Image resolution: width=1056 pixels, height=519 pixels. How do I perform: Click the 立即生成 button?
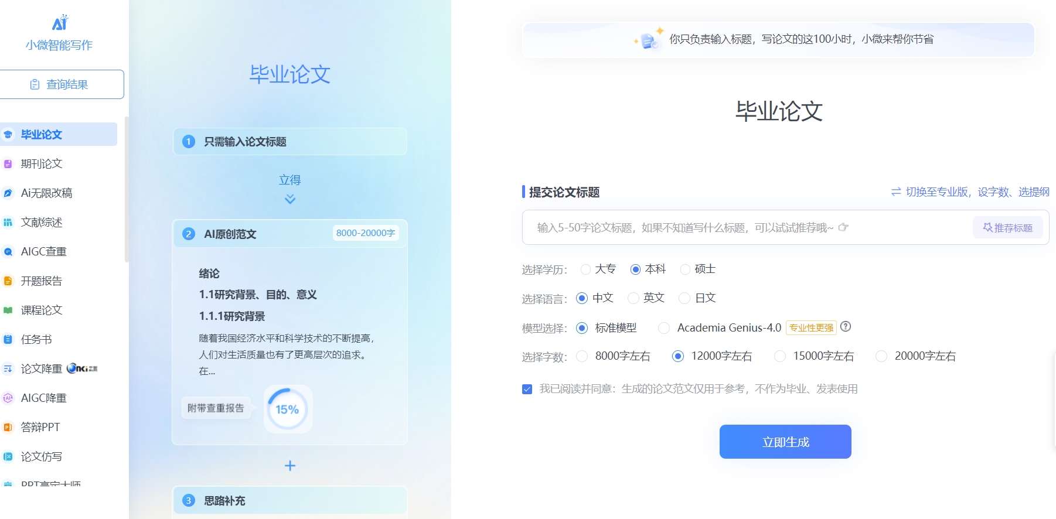click(785, 442)
